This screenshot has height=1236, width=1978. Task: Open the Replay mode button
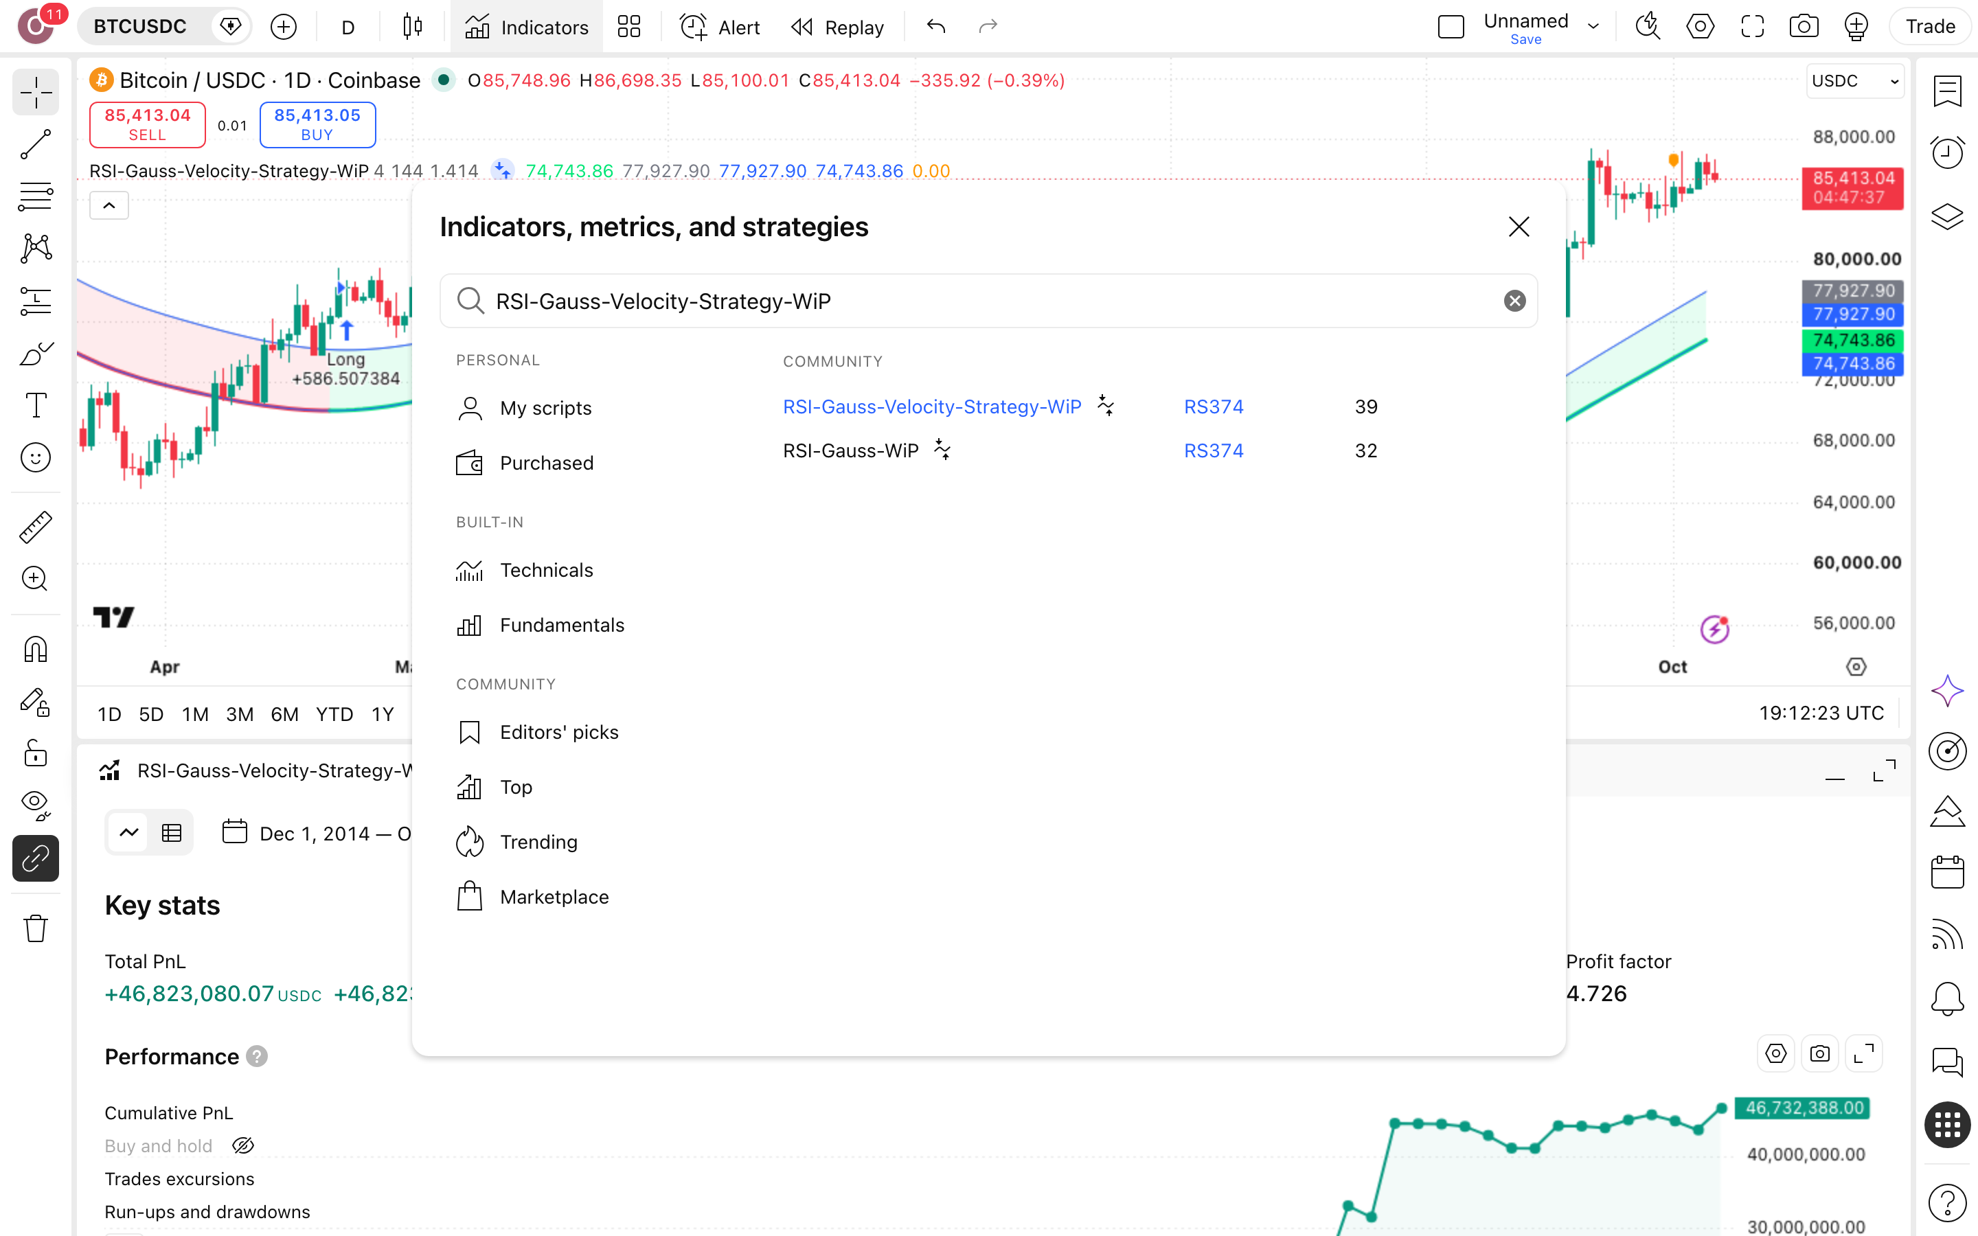(838, 27)
